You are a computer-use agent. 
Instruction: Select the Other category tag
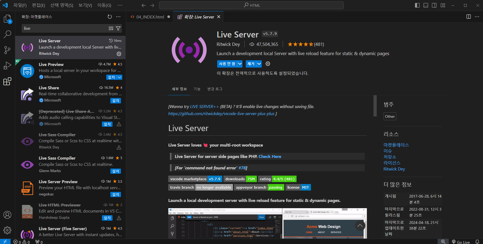[390, 116]
